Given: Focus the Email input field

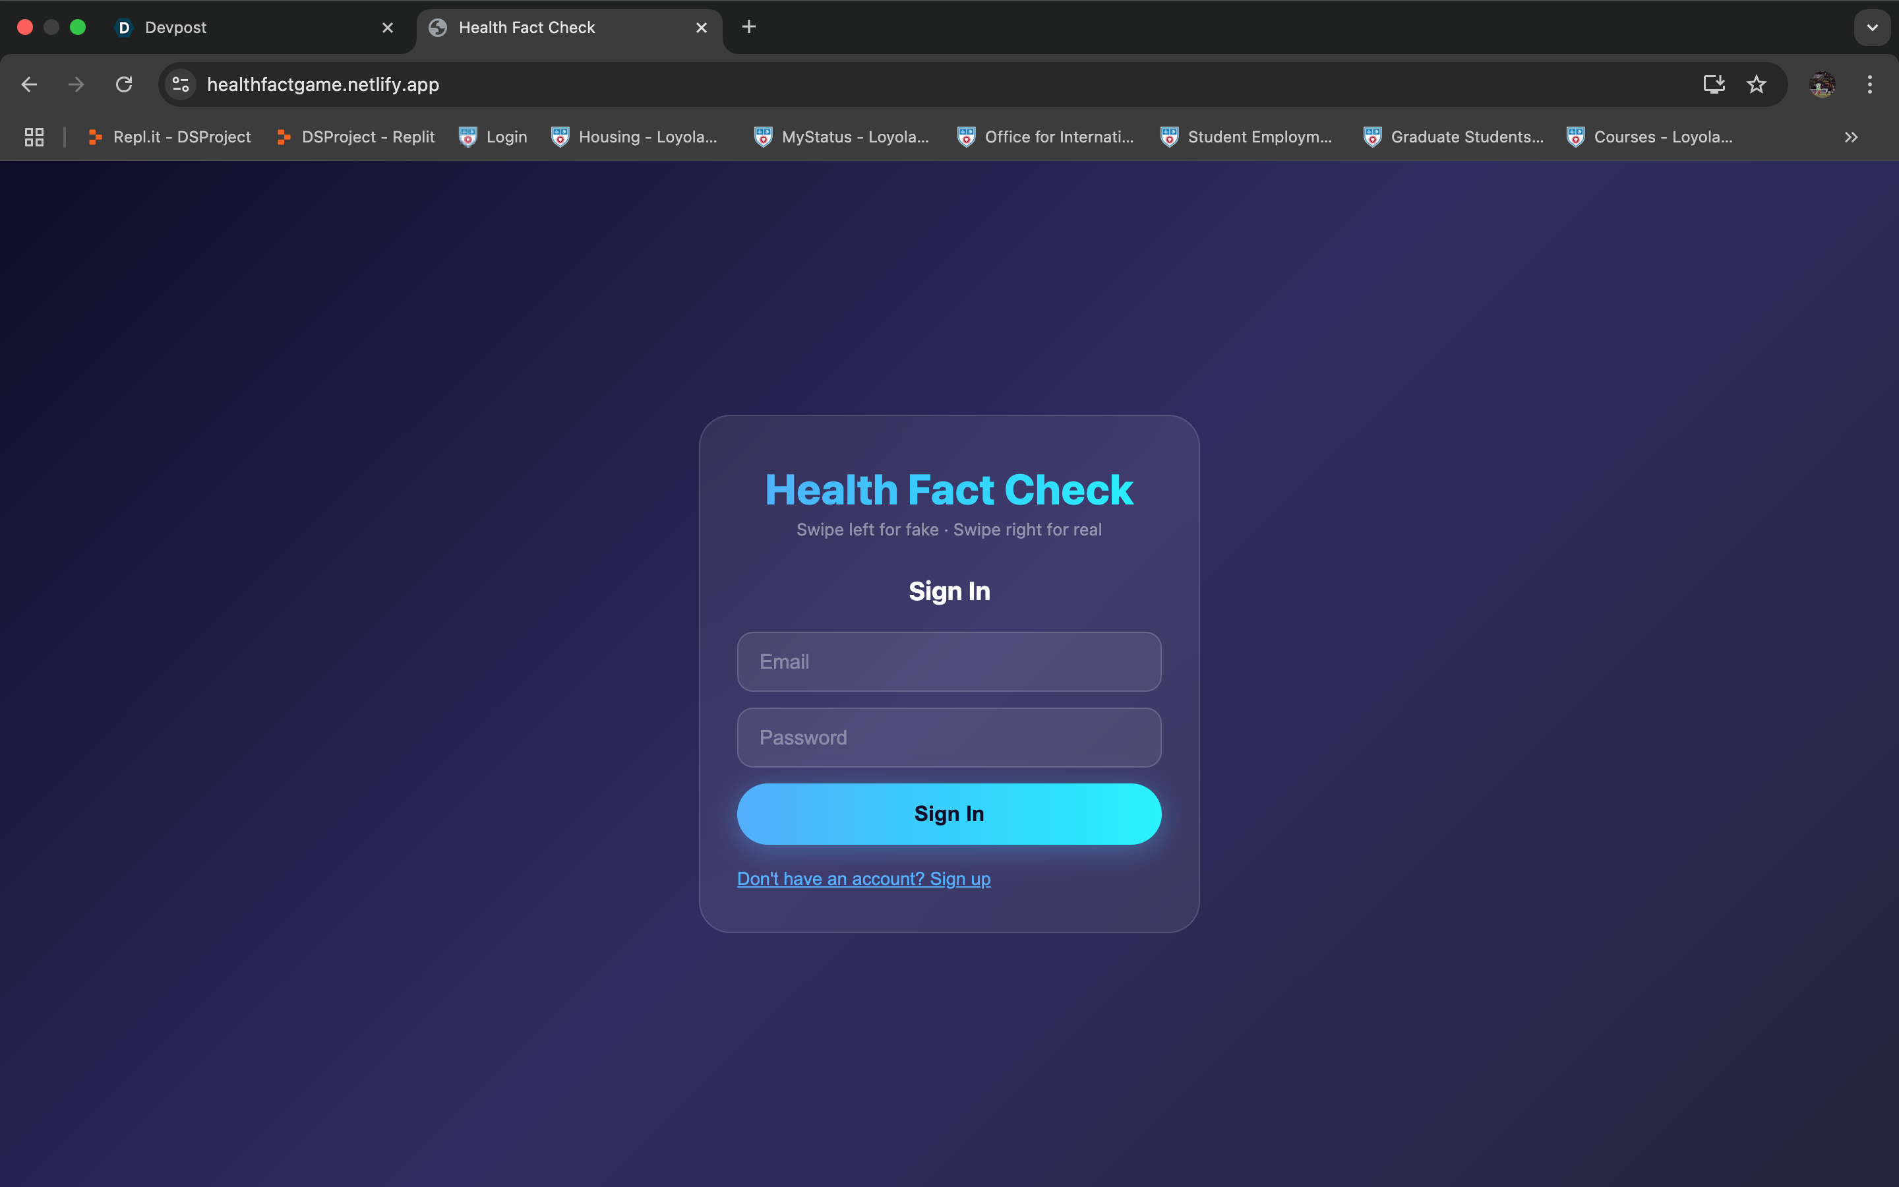Looking at the screenshot, I should click(949, 661).
